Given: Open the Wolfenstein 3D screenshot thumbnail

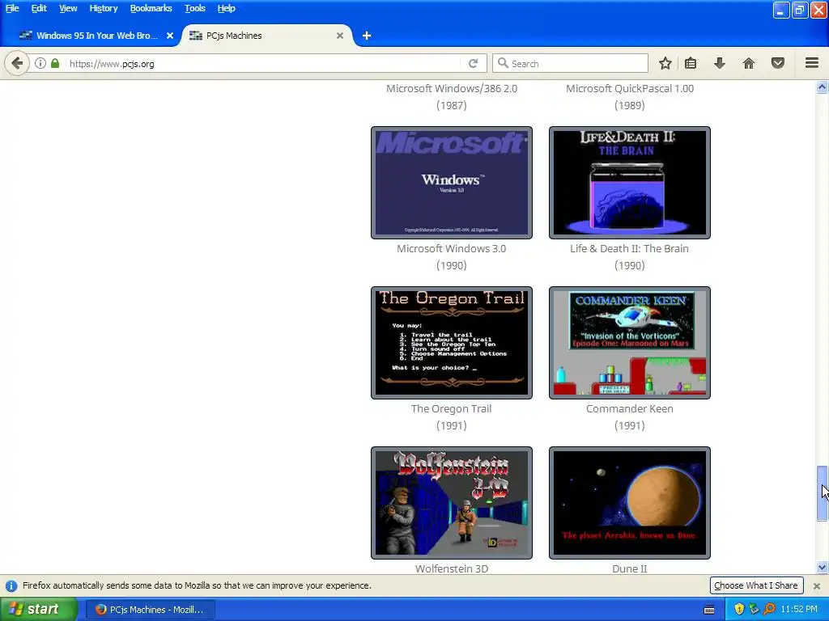Looking at the screenshot, I should coord(452,503).
